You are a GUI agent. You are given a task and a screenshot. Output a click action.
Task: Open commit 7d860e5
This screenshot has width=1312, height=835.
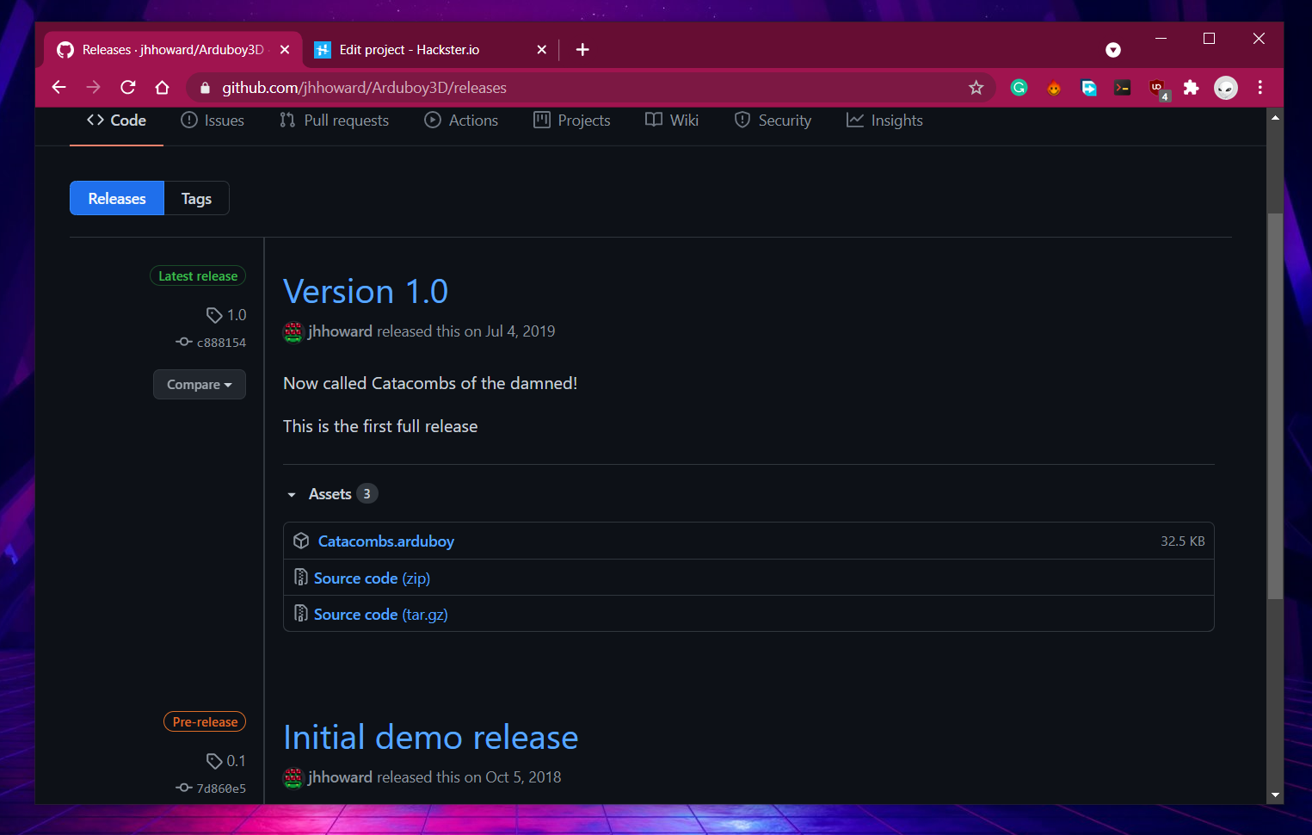point(211,789)
